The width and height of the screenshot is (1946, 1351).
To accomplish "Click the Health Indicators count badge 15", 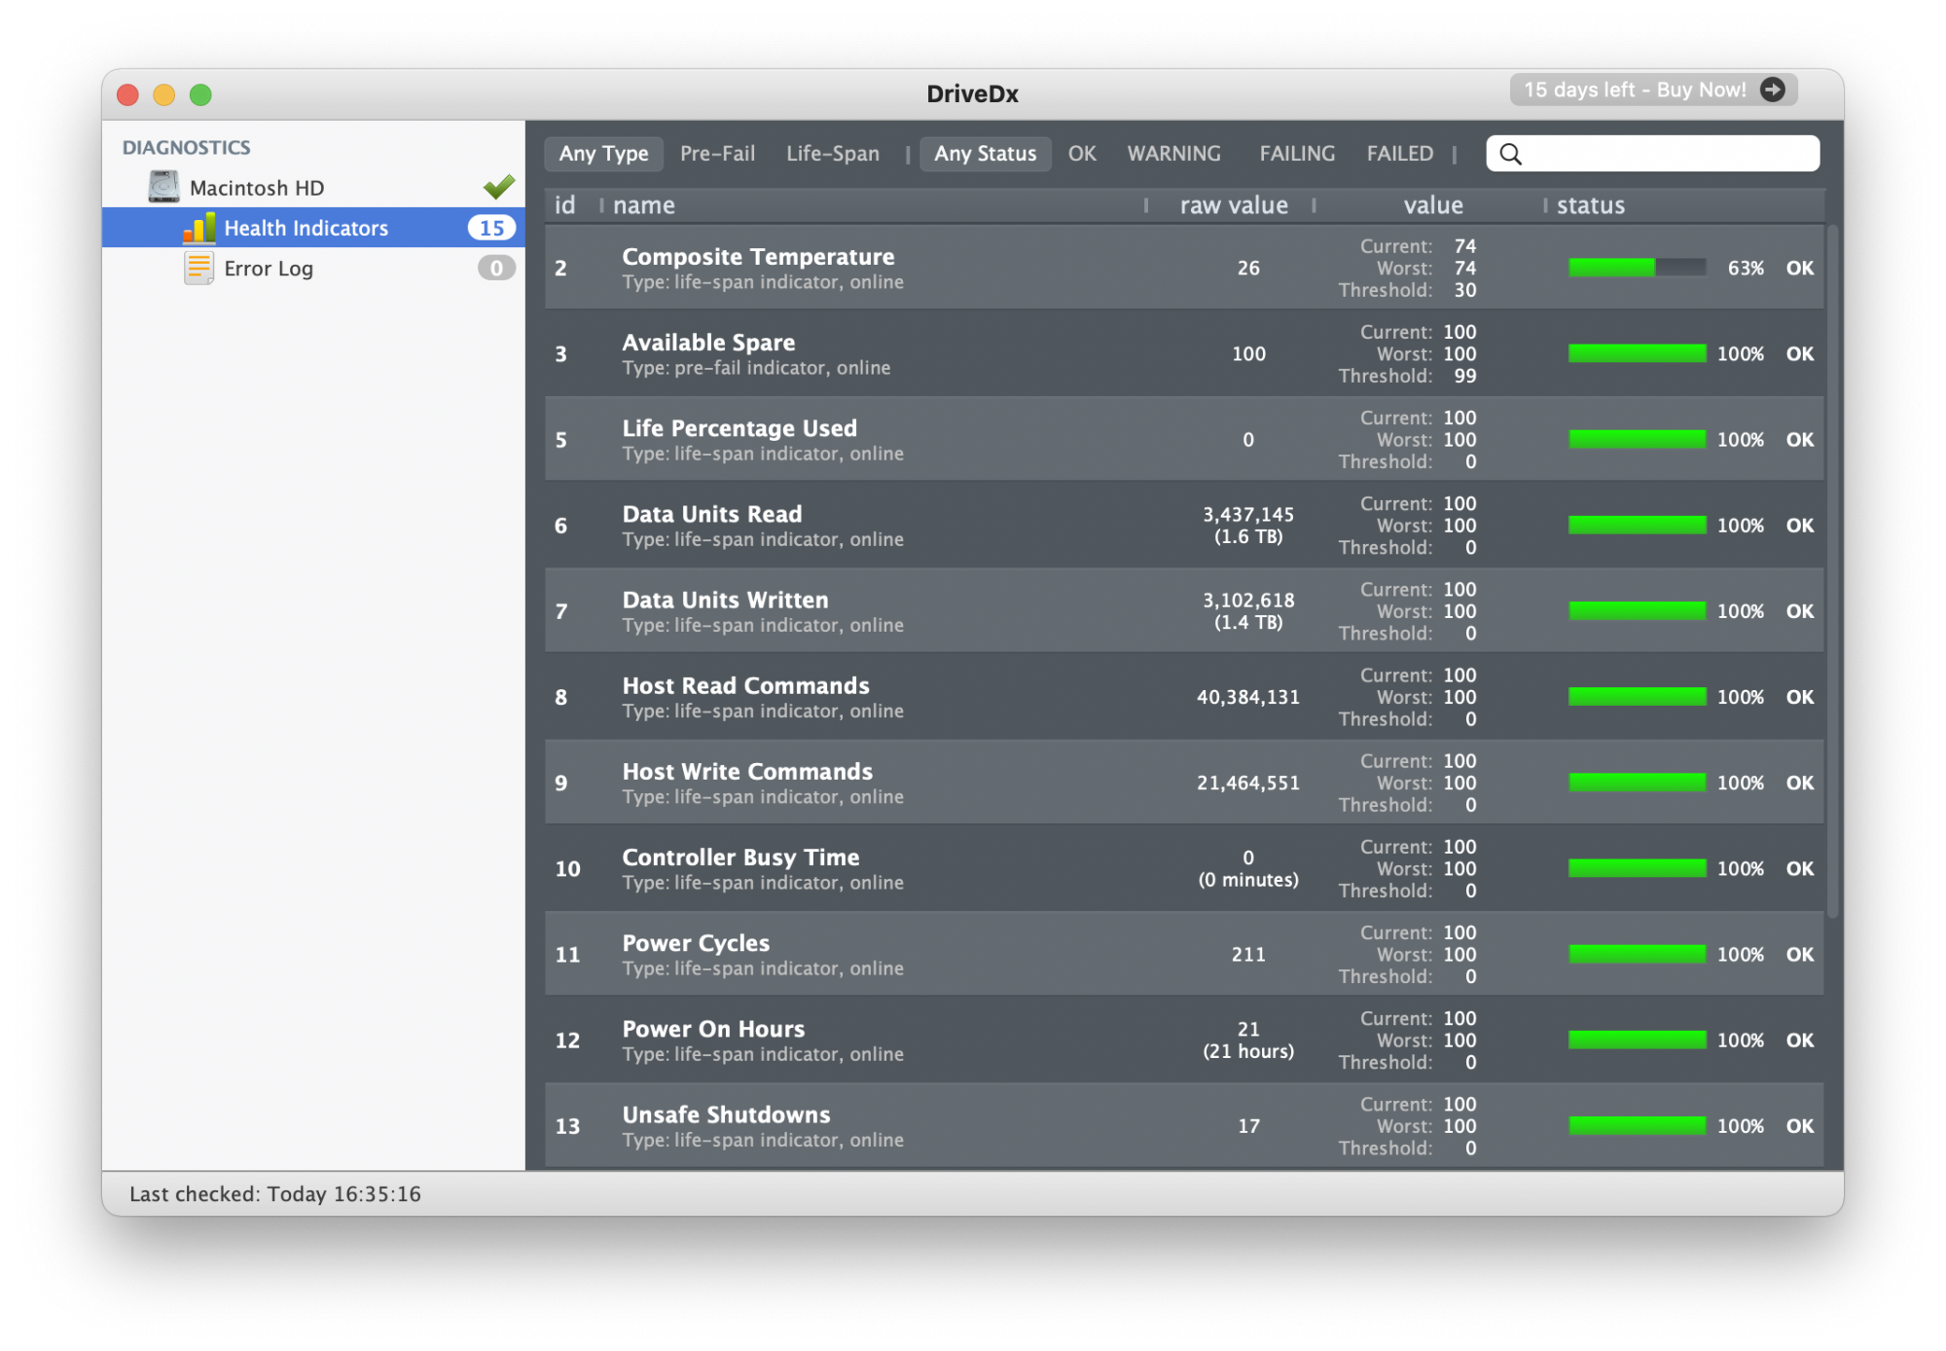I will pyautogui.click(x=491, y=228).
